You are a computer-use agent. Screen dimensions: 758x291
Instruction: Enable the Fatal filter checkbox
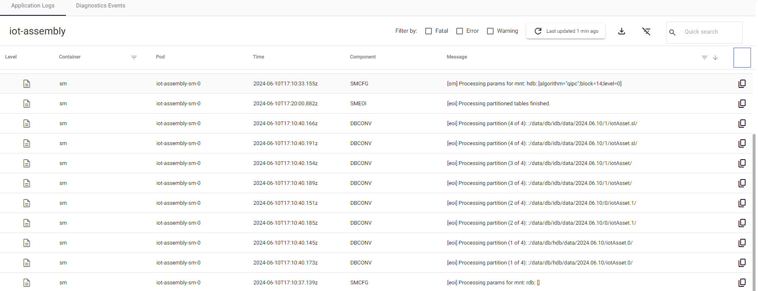tap(429, 31)
